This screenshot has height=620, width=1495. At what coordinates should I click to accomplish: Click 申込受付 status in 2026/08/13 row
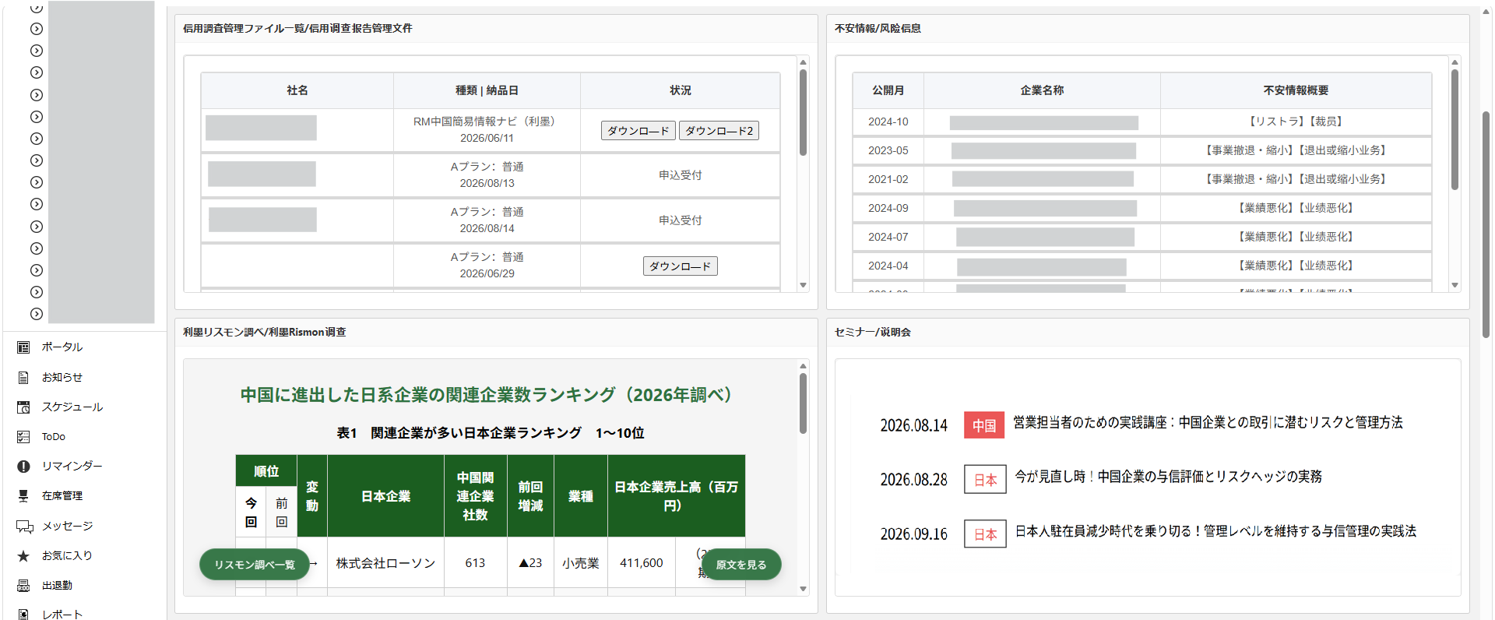681,175
